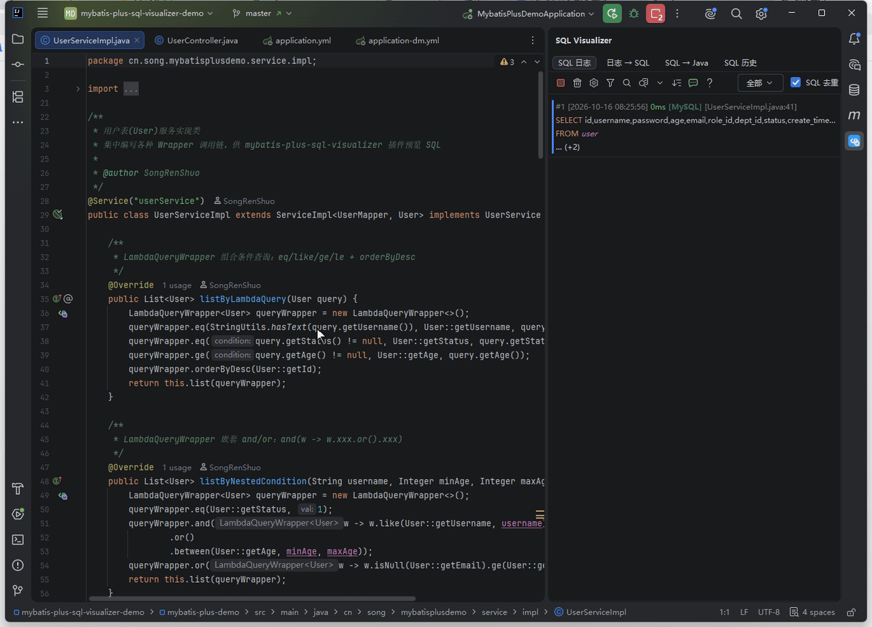Screen dimensions: 872x627
Task: Click the editor horizontal scrollbar
Action: click(x=252, y=599)
